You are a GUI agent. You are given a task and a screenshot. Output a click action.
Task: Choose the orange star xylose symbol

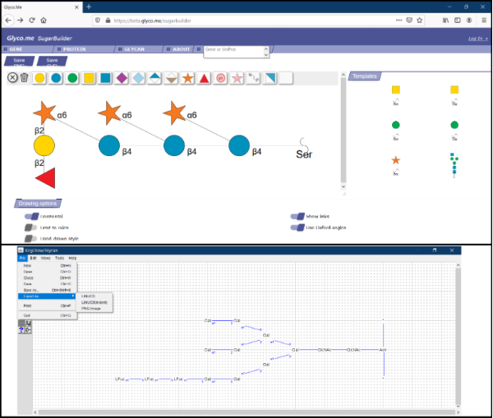[x=187, y=78]
